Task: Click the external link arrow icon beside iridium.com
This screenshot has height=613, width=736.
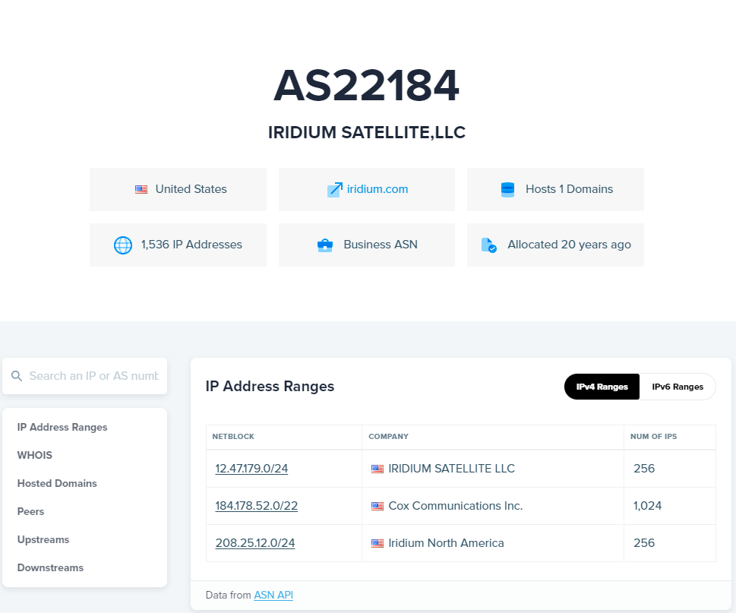Action: [x=335, y=190]
